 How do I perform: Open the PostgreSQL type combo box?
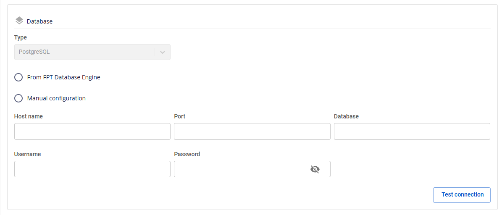pos(92,52)
